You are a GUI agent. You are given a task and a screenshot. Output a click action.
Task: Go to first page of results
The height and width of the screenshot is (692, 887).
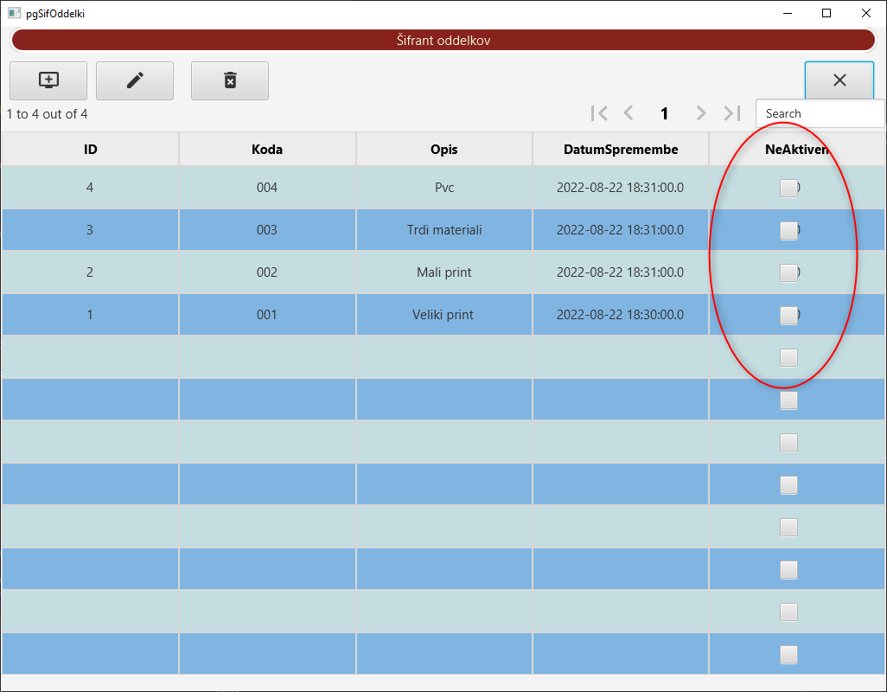click(599, 113)
